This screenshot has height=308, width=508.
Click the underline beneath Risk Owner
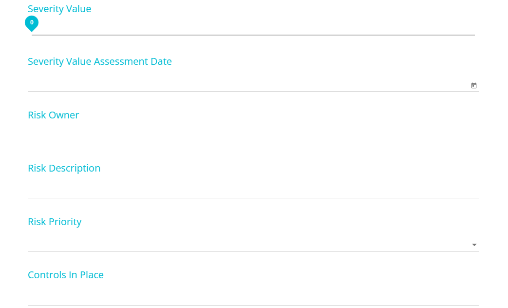[253, 145]
